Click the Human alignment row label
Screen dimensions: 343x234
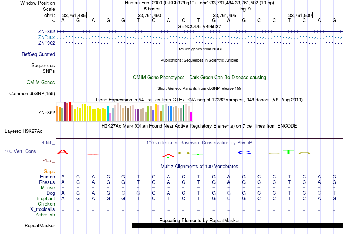pyautogui.click(x=47, y=177)
